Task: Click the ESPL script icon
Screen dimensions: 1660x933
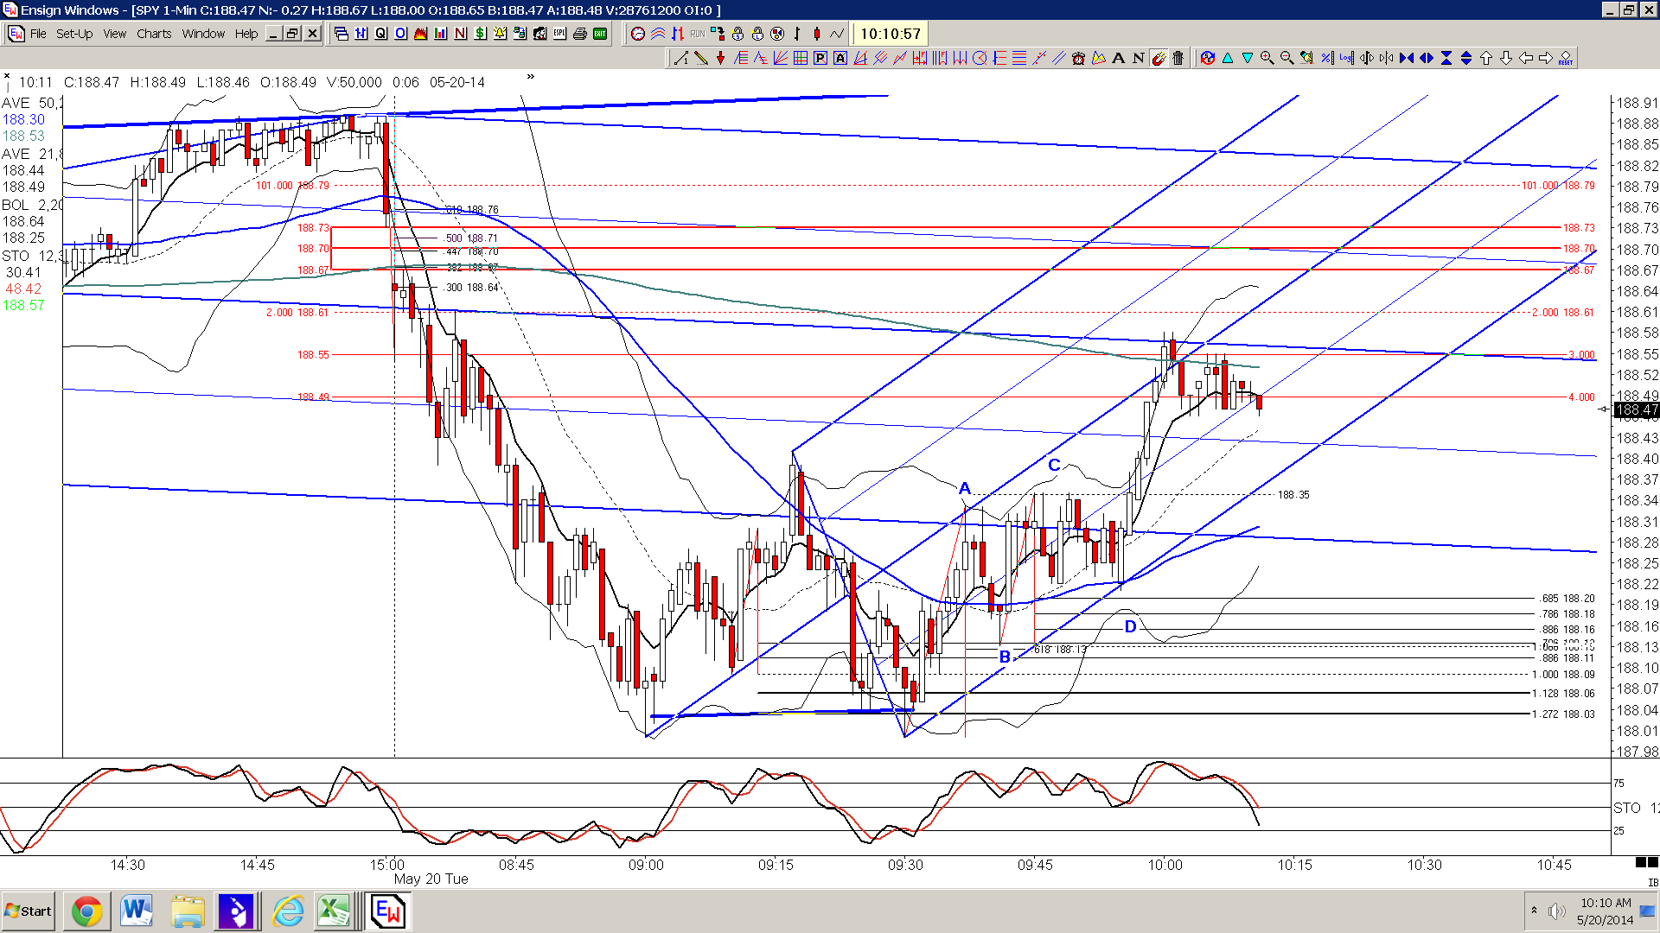Action: (559, 34)
